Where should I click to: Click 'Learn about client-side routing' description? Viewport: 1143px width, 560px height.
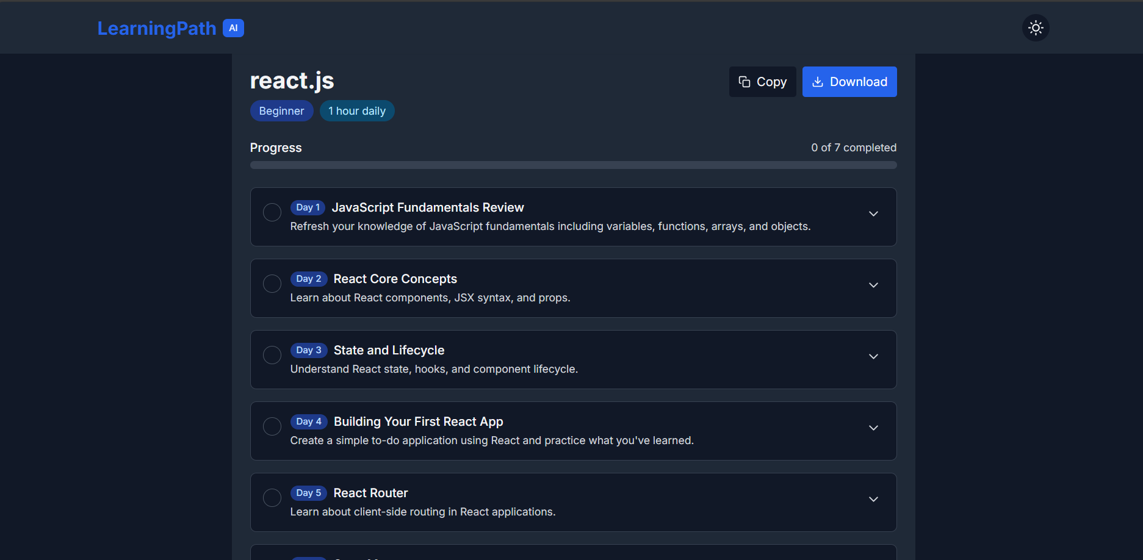point(423,512)
